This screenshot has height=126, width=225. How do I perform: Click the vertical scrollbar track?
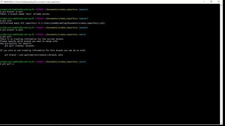point(221,64)
